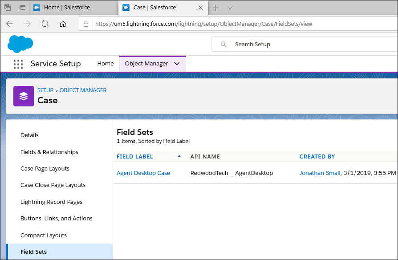
Task: Open the App Launcher dots grid
Action: click(18, 64)
